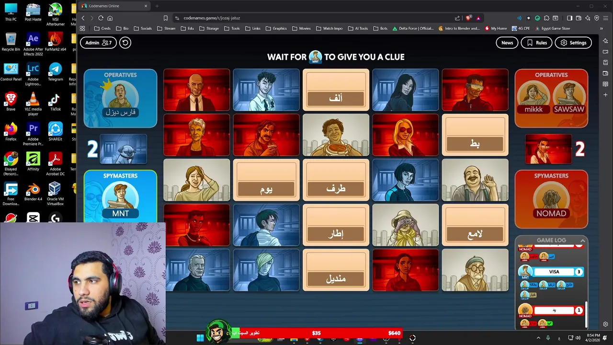Open the Recycle Bin desktop icon
613x345 pixels.
(11, 42)
